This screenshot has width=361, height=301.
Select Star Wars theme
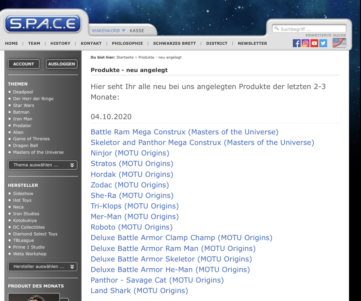[23, 105]
